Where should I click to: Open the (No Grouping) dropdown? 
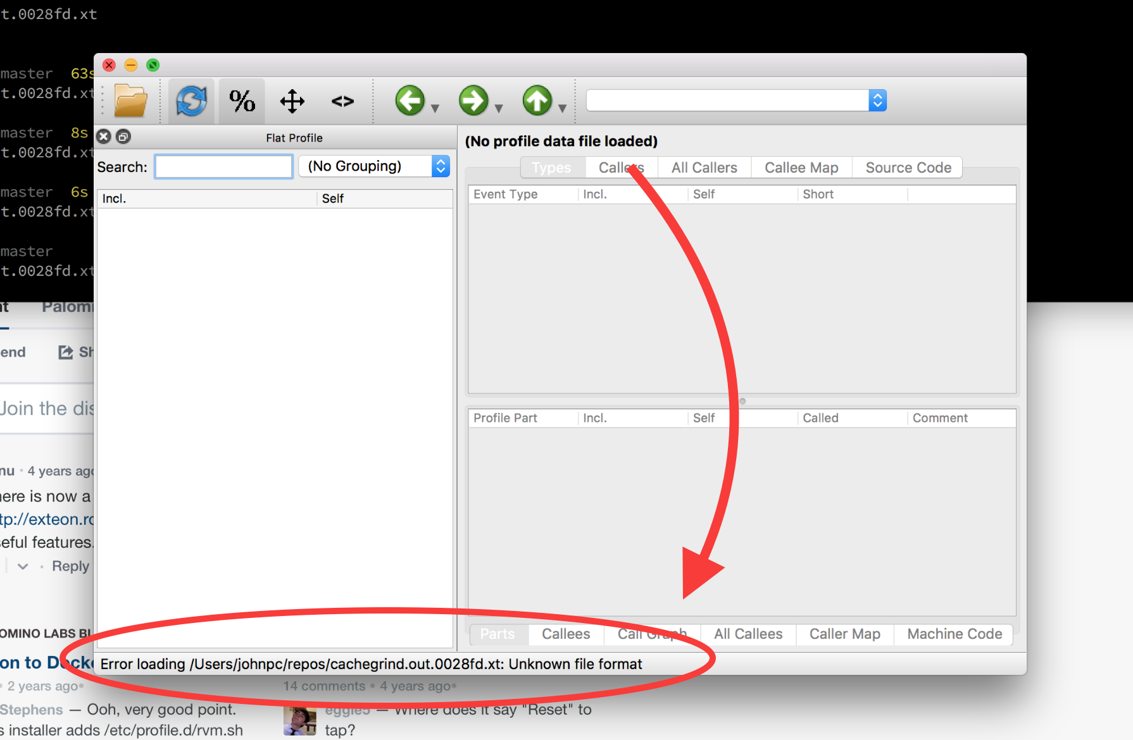pyautogui.click(x=374, y=166)
